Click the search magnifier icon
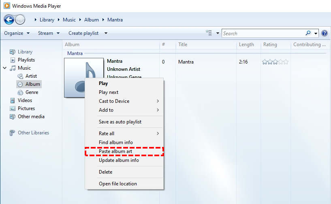The image size is (331, 204). tap(308, 33)
